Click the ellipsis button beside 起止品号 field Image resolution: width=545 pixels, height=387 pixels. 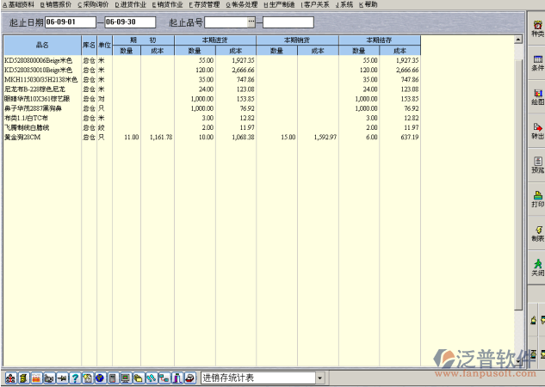point(251,21)
